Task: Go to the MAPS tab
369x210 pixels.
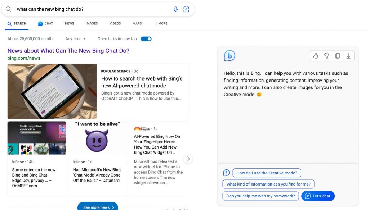Action: point(137,23)
